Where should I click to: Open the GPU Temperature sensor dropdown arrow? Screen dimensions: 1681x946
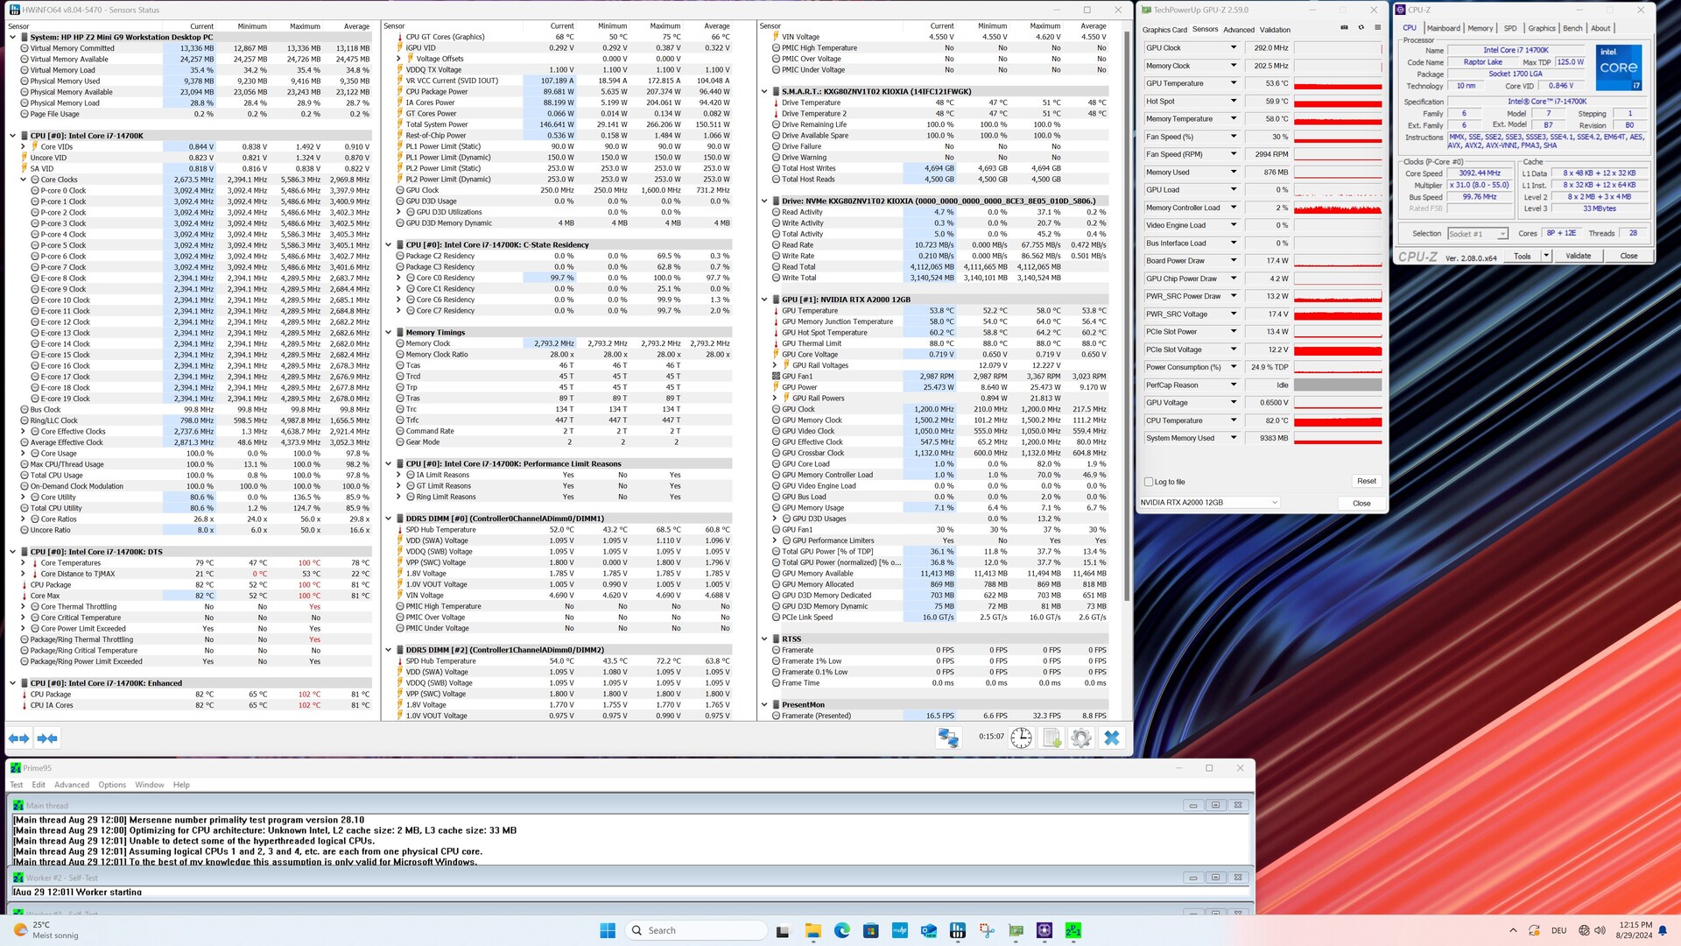tap(1234, 83)
